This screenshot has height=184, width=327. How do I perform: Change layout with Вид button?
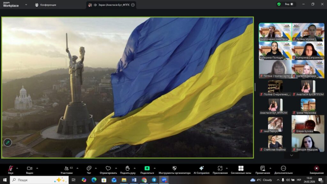287,4
